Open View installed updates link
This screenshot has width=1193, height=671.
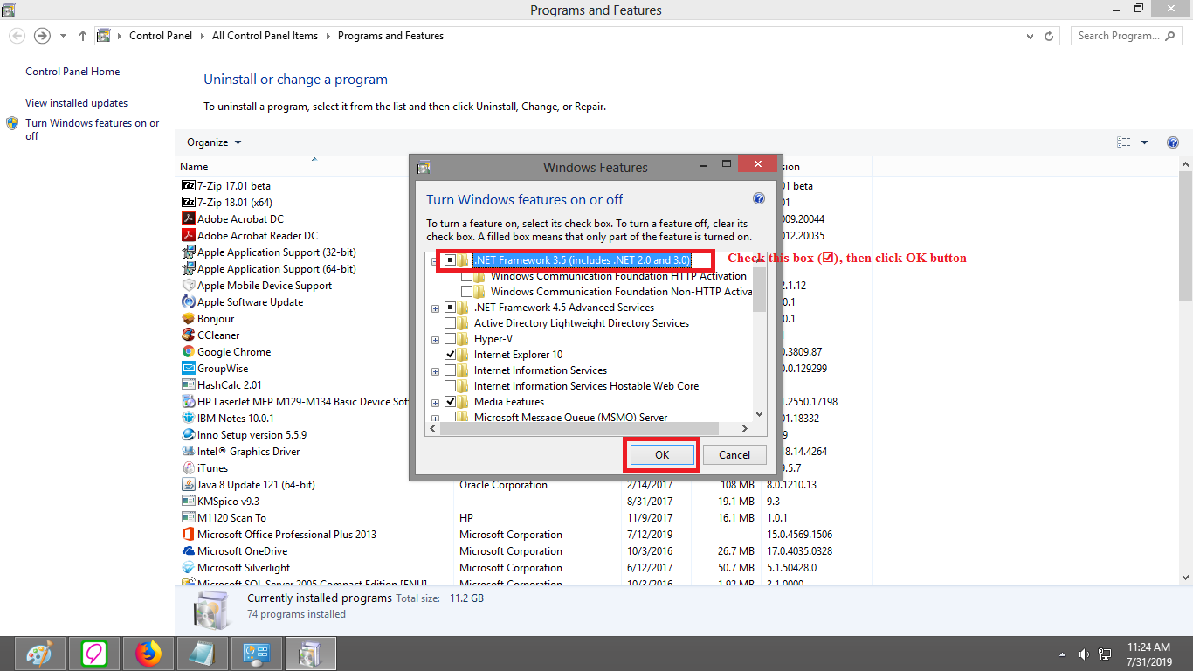point(76,103)
